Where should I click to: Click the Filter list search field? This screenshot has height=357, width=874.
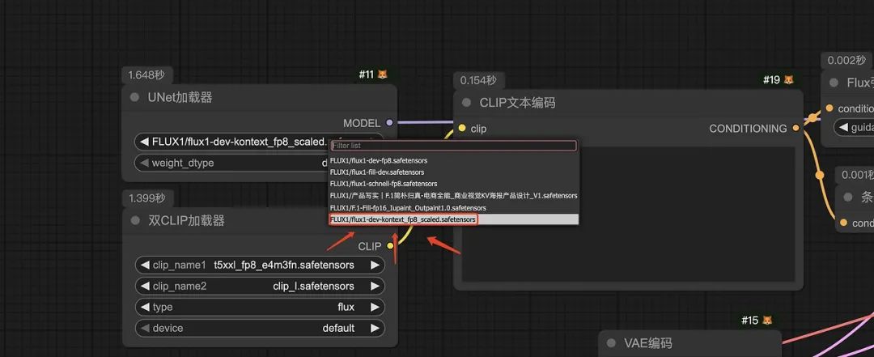453,146
